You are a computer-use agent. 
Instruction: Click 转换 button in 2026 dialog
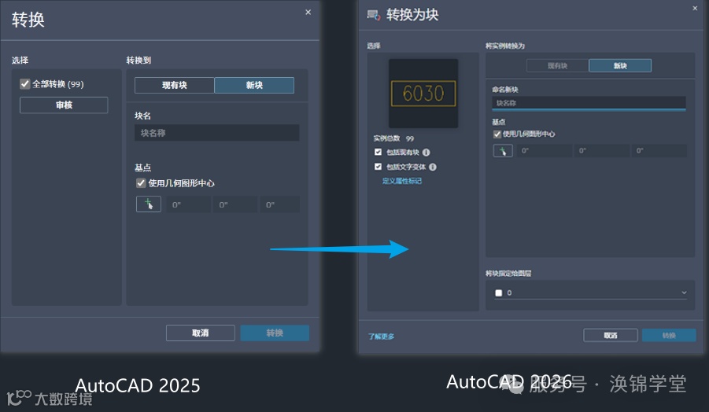pyautogui.click(x=669, y=335)
